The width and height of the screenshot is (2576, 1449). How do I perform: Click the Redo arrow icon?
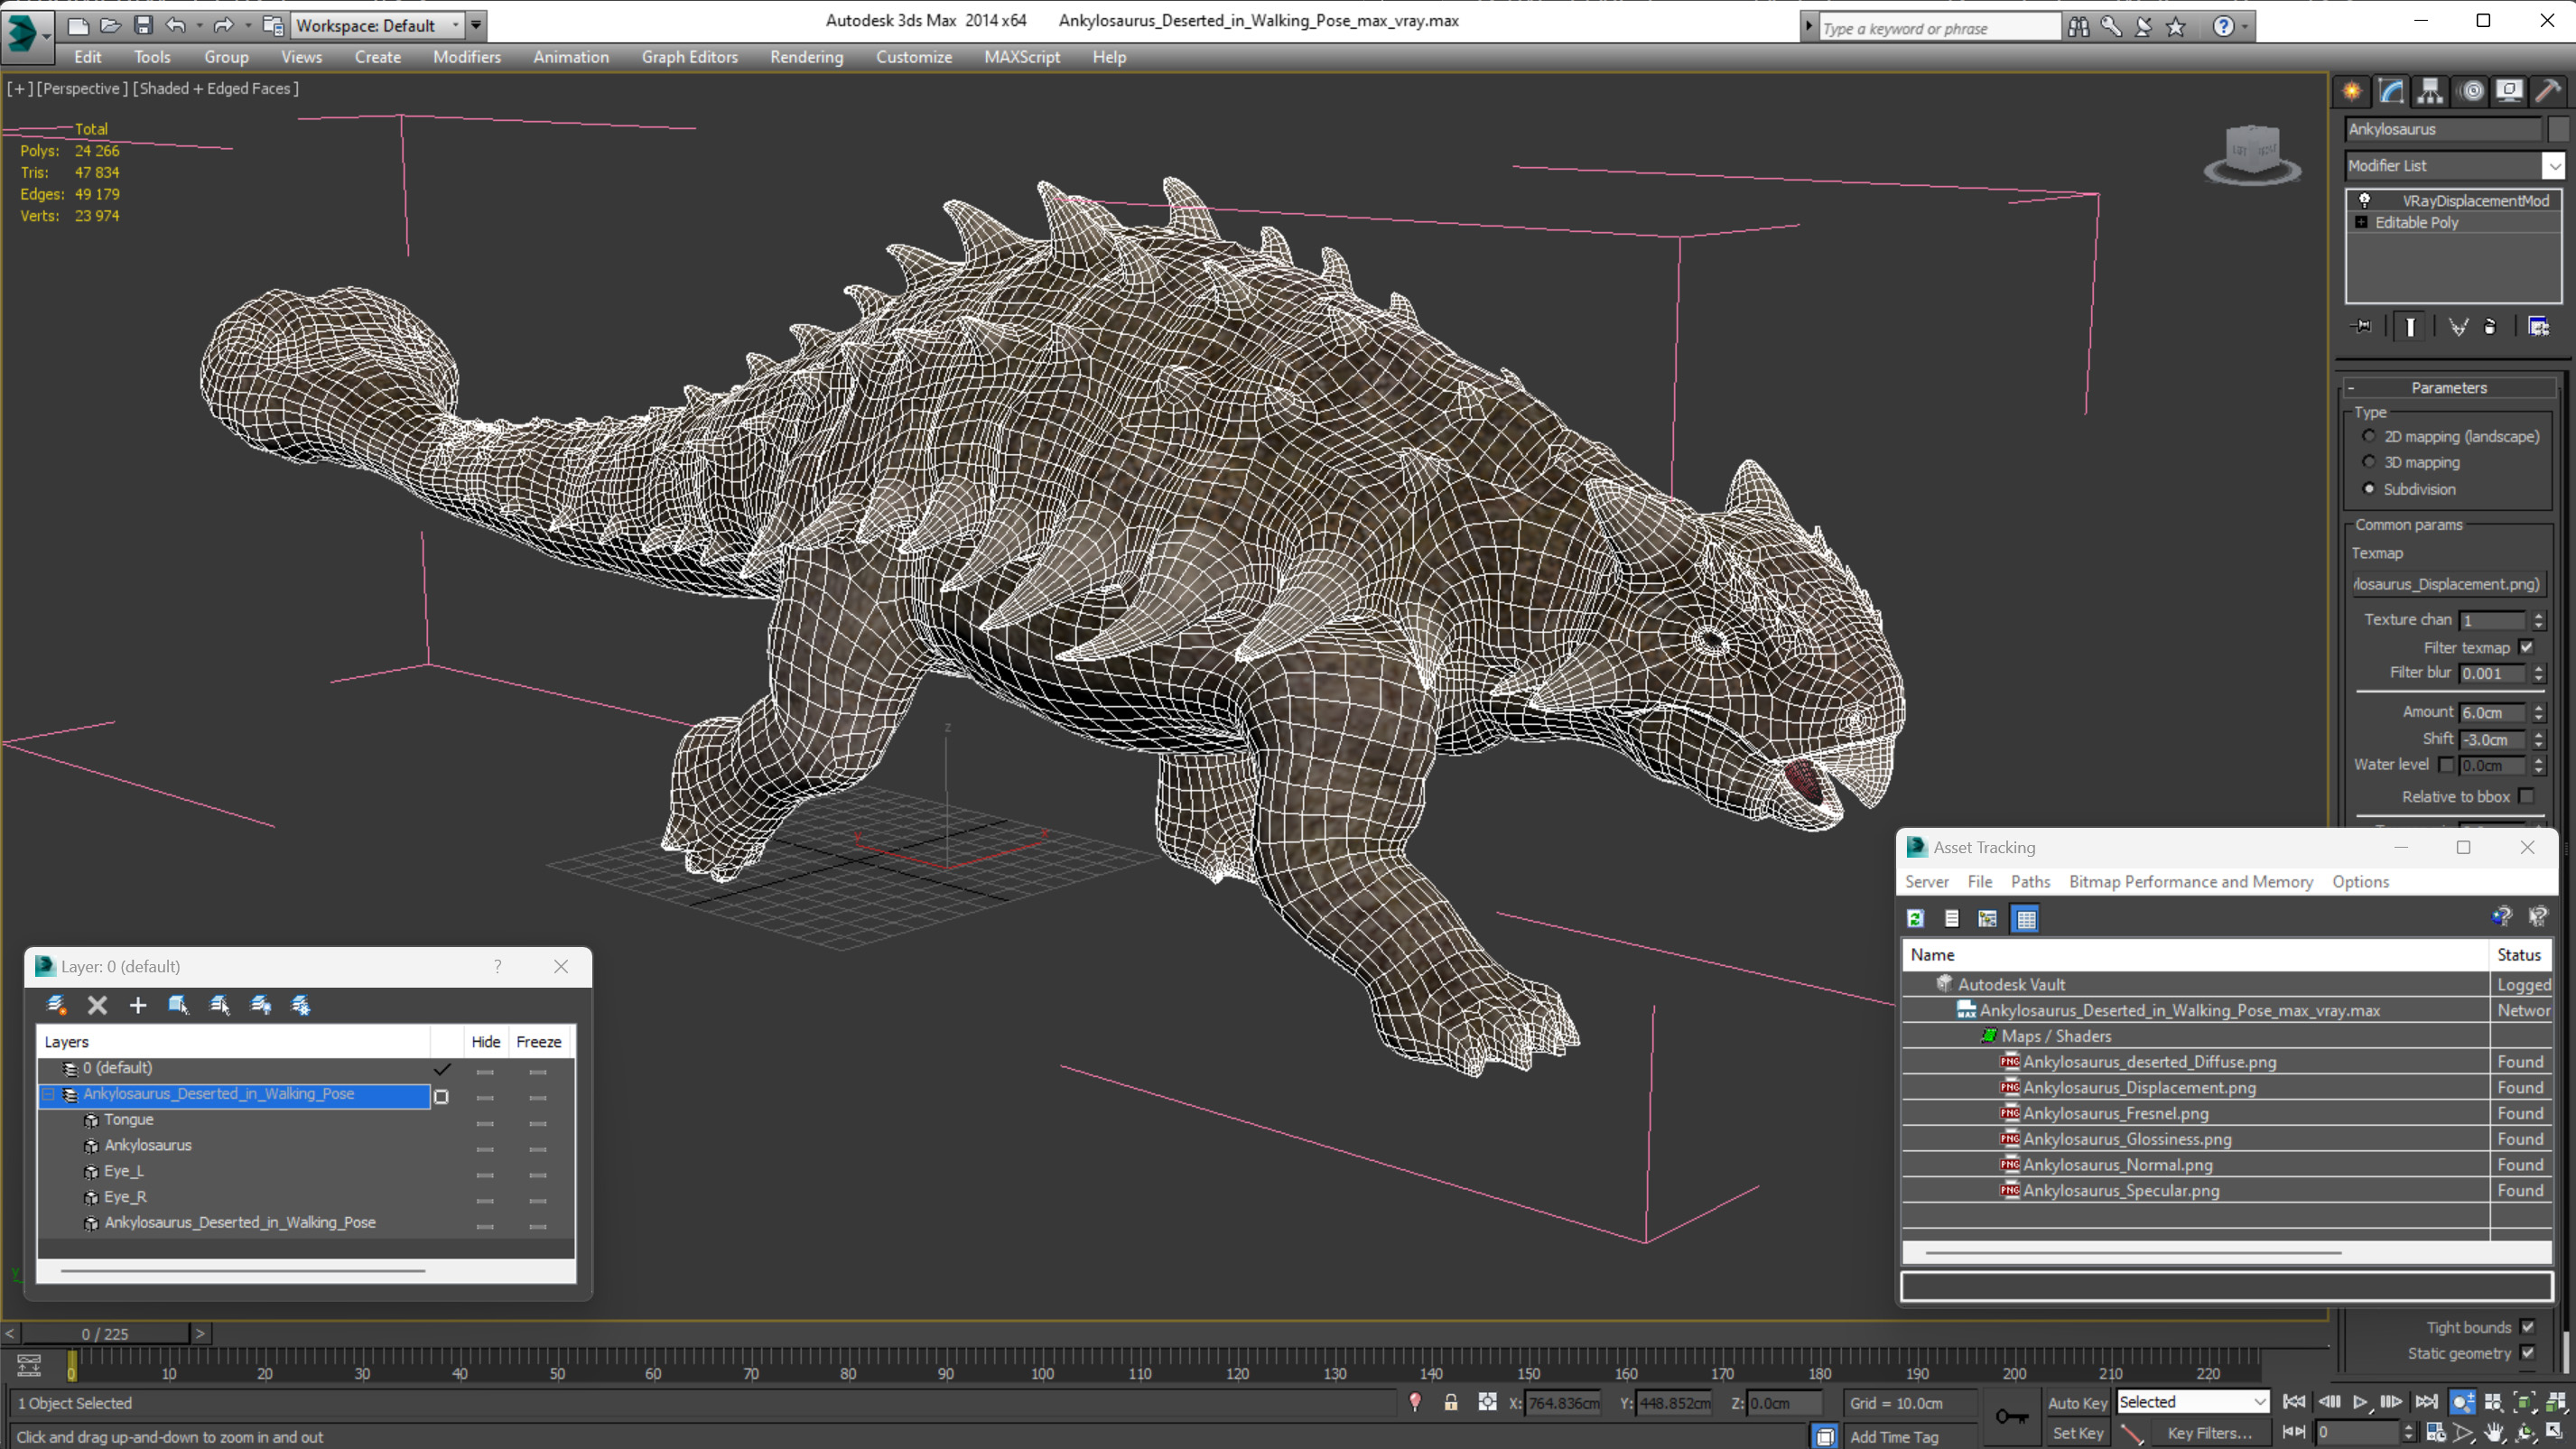(223, 25)
